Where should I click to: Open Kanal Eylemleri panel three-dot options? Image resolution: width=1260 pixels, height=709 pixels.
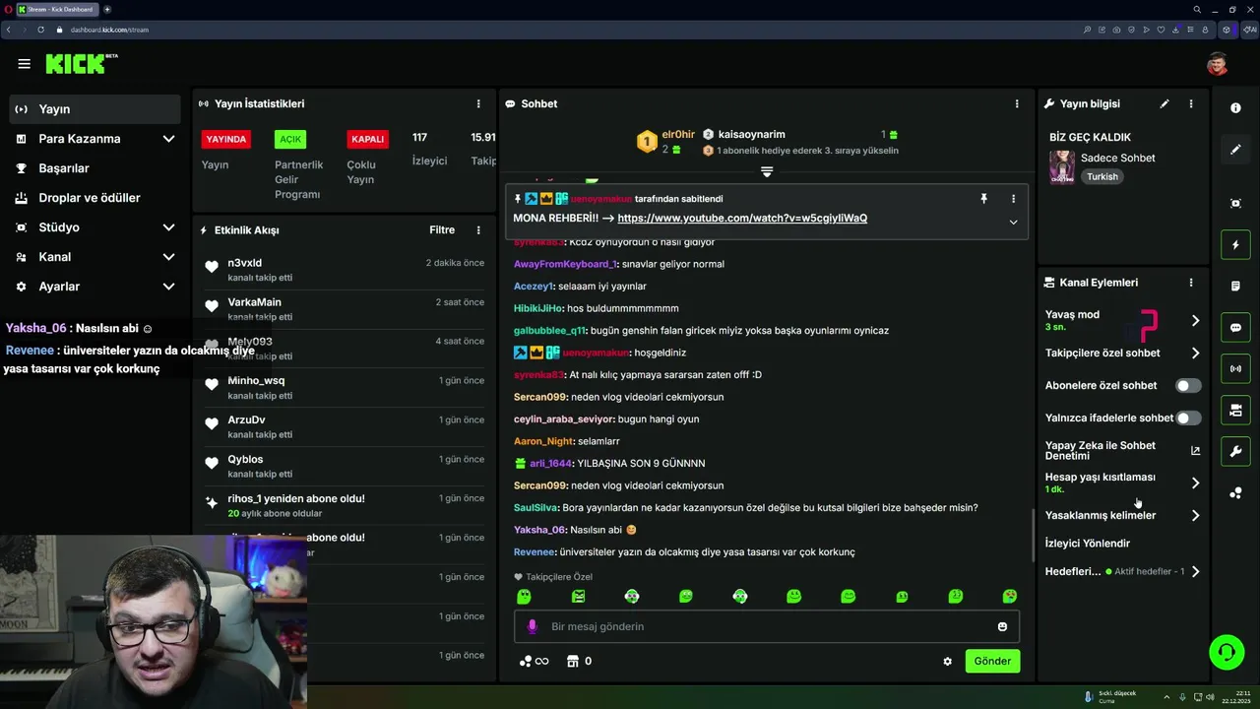[1190, 283]
